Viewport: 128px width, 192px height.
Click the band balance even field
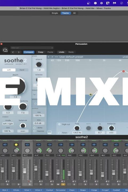pos(111,133)
